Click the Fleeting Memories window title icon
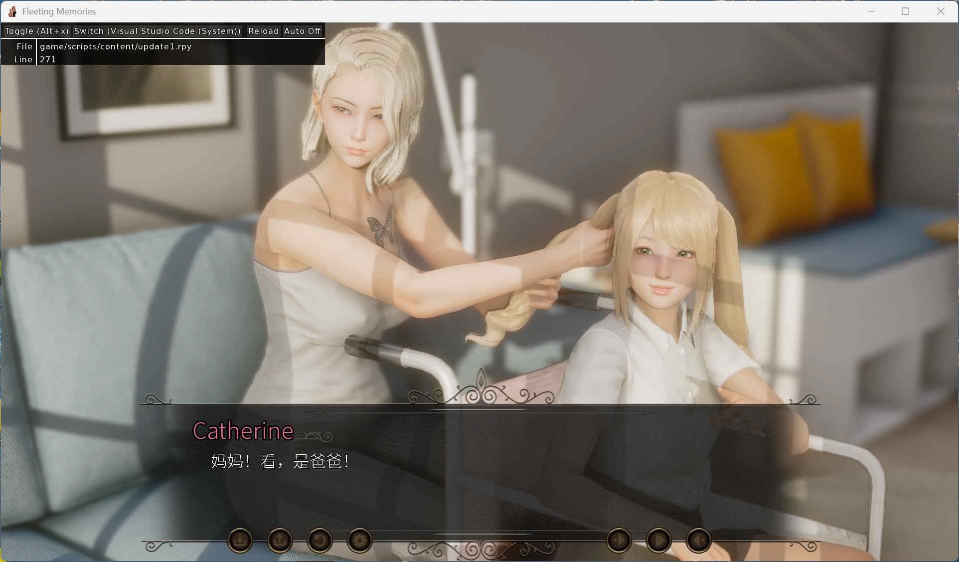959x562 pixels. [12, 11]
